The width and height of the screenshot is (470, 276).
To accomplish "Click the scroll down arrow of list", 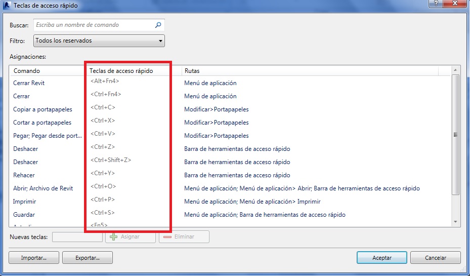I will (455, 221).
